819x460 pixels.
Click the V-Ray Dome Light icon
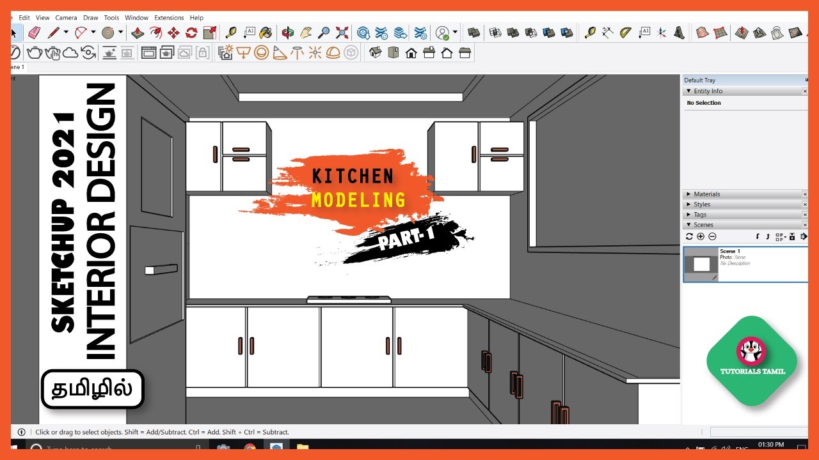click(333, 53)
